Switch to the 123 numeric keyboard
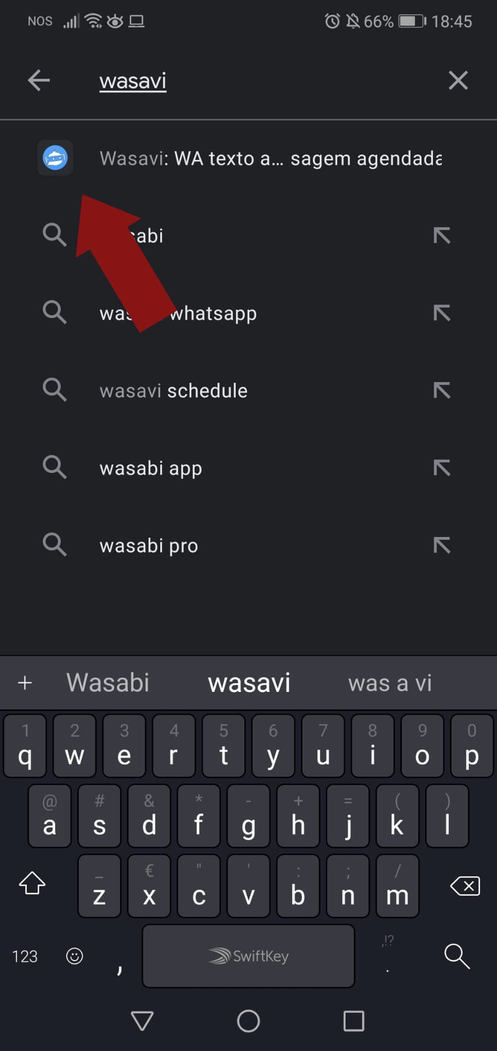Viewport: 497px width, 1051px height. [25, 956]
